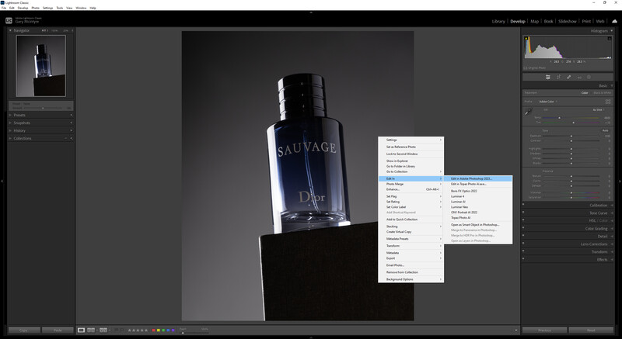The width and height of the screenshot is (622, 339).
Task: Click the Copy settings button
Action: coord(24,330)
